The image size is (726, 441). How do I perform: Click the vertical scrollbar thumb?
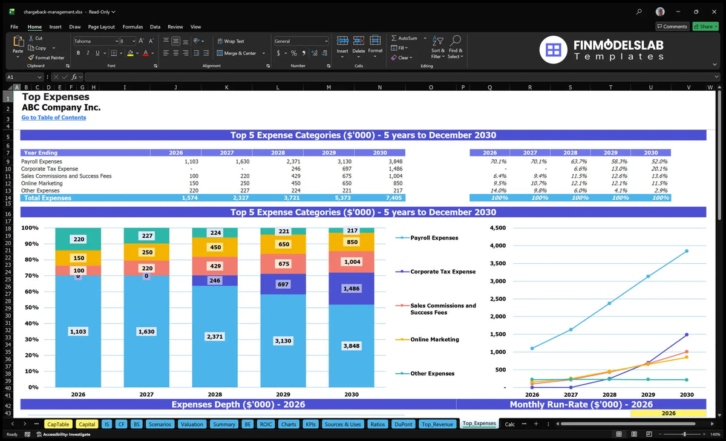click(719, 155)
